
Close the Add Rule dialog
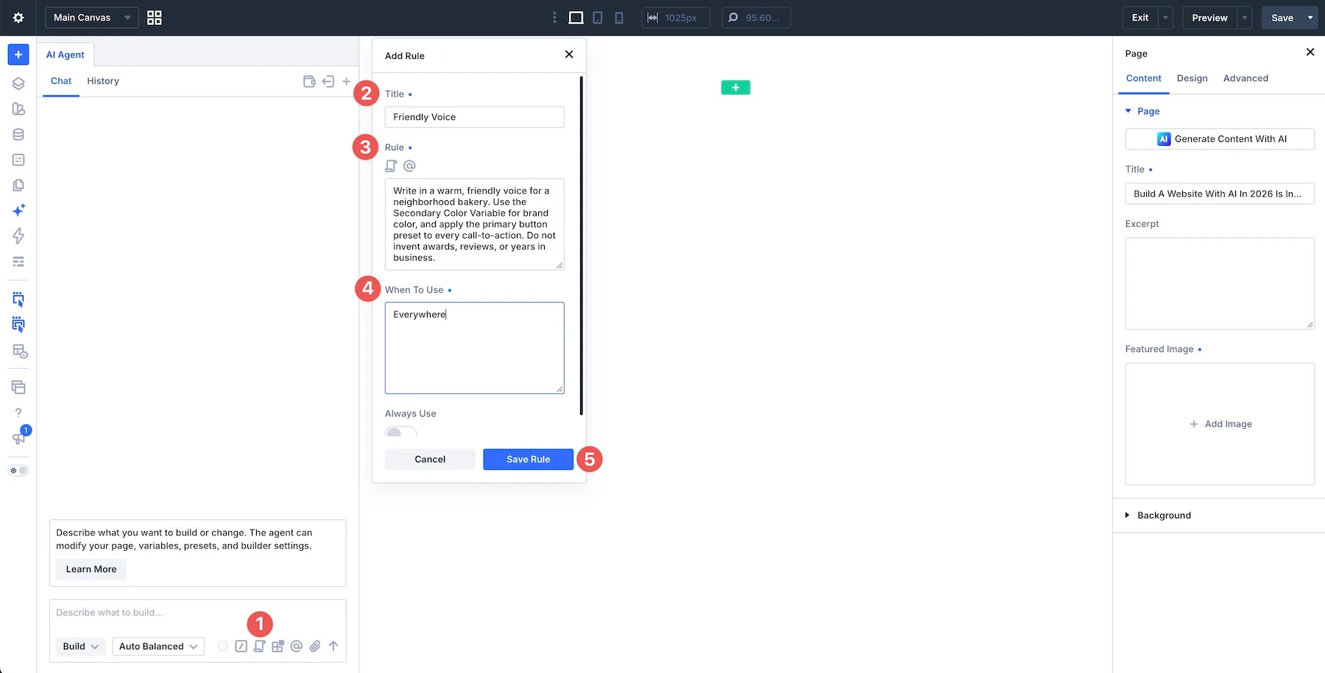569,54
